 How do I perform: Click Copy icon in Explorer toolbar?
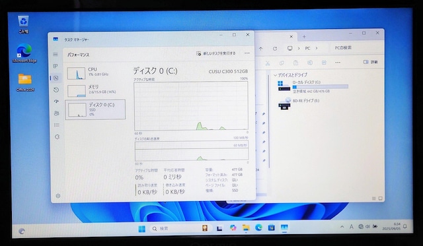(x=282, y=63)
